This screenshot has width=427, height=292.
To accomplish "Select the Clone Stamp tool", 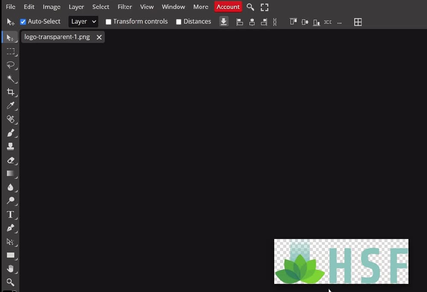I will pyautogui.click(x=10, y=146).
